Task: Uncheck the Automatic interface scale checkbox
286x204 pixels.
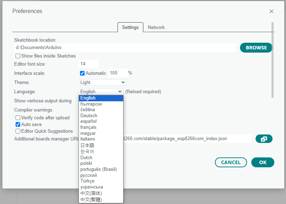Action: point(82,73)
